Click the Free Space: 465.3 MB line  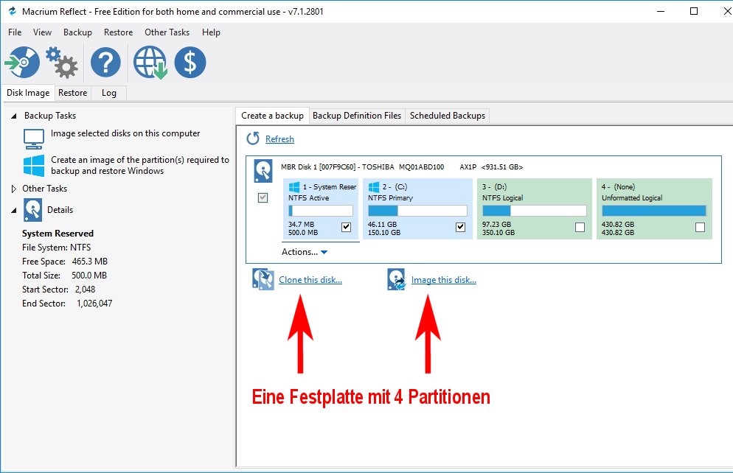(64, 261)
